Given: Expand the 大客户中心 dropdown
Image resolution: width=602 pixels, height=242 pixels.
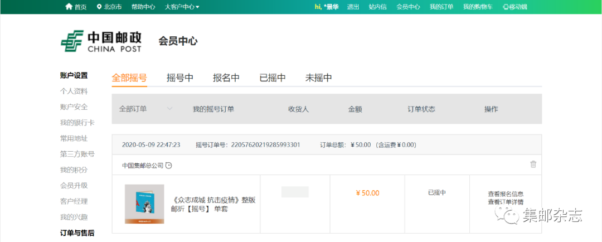Looking at the screenshot, I should [x=182, y=7].
